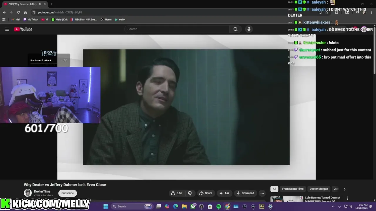376x211 pixels.
Task: Play or pause the Dexter video player
Action: tap(186, 107)
